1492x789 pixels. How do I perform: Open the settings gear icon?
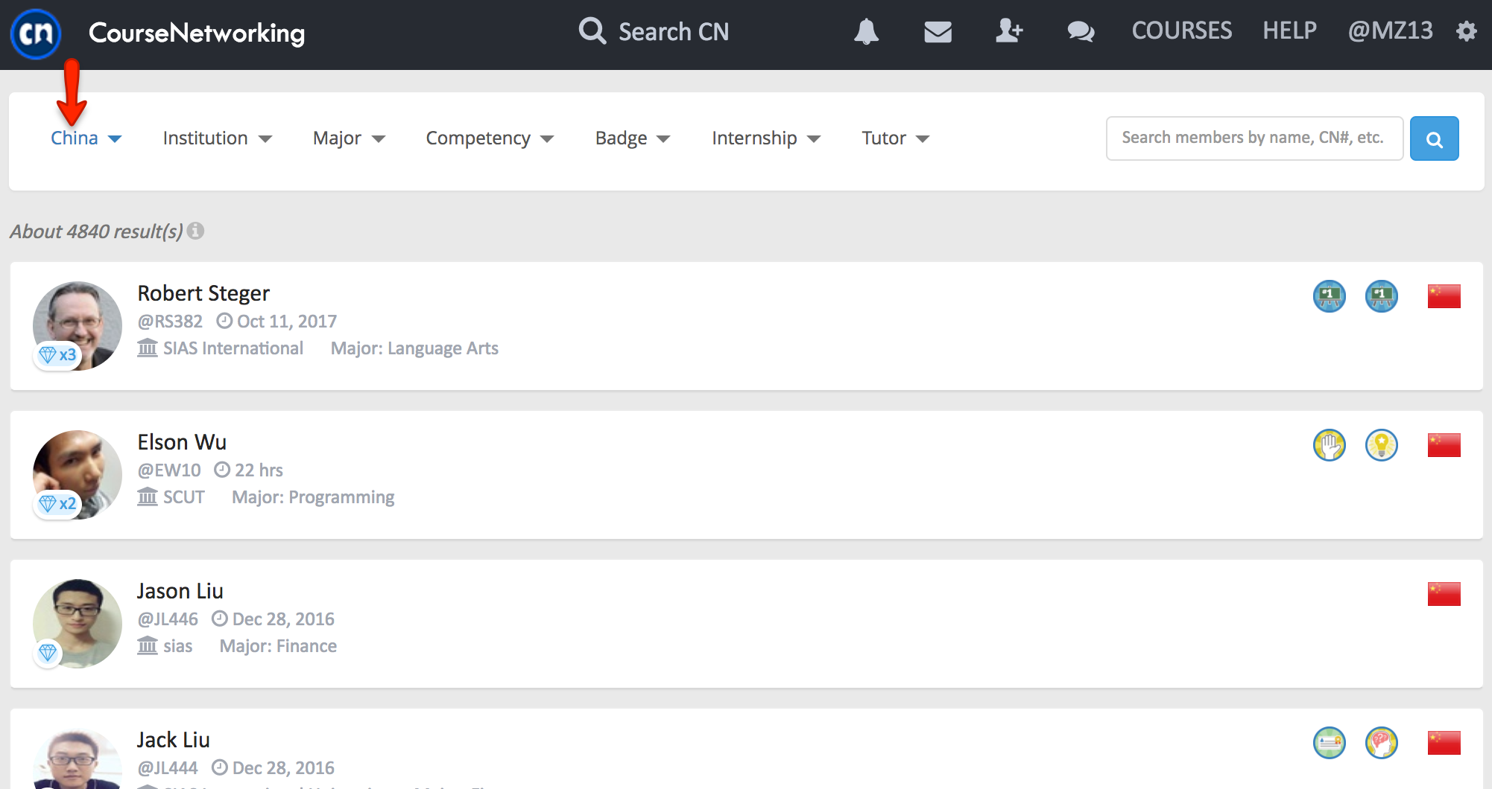(x=1467, y=31)
